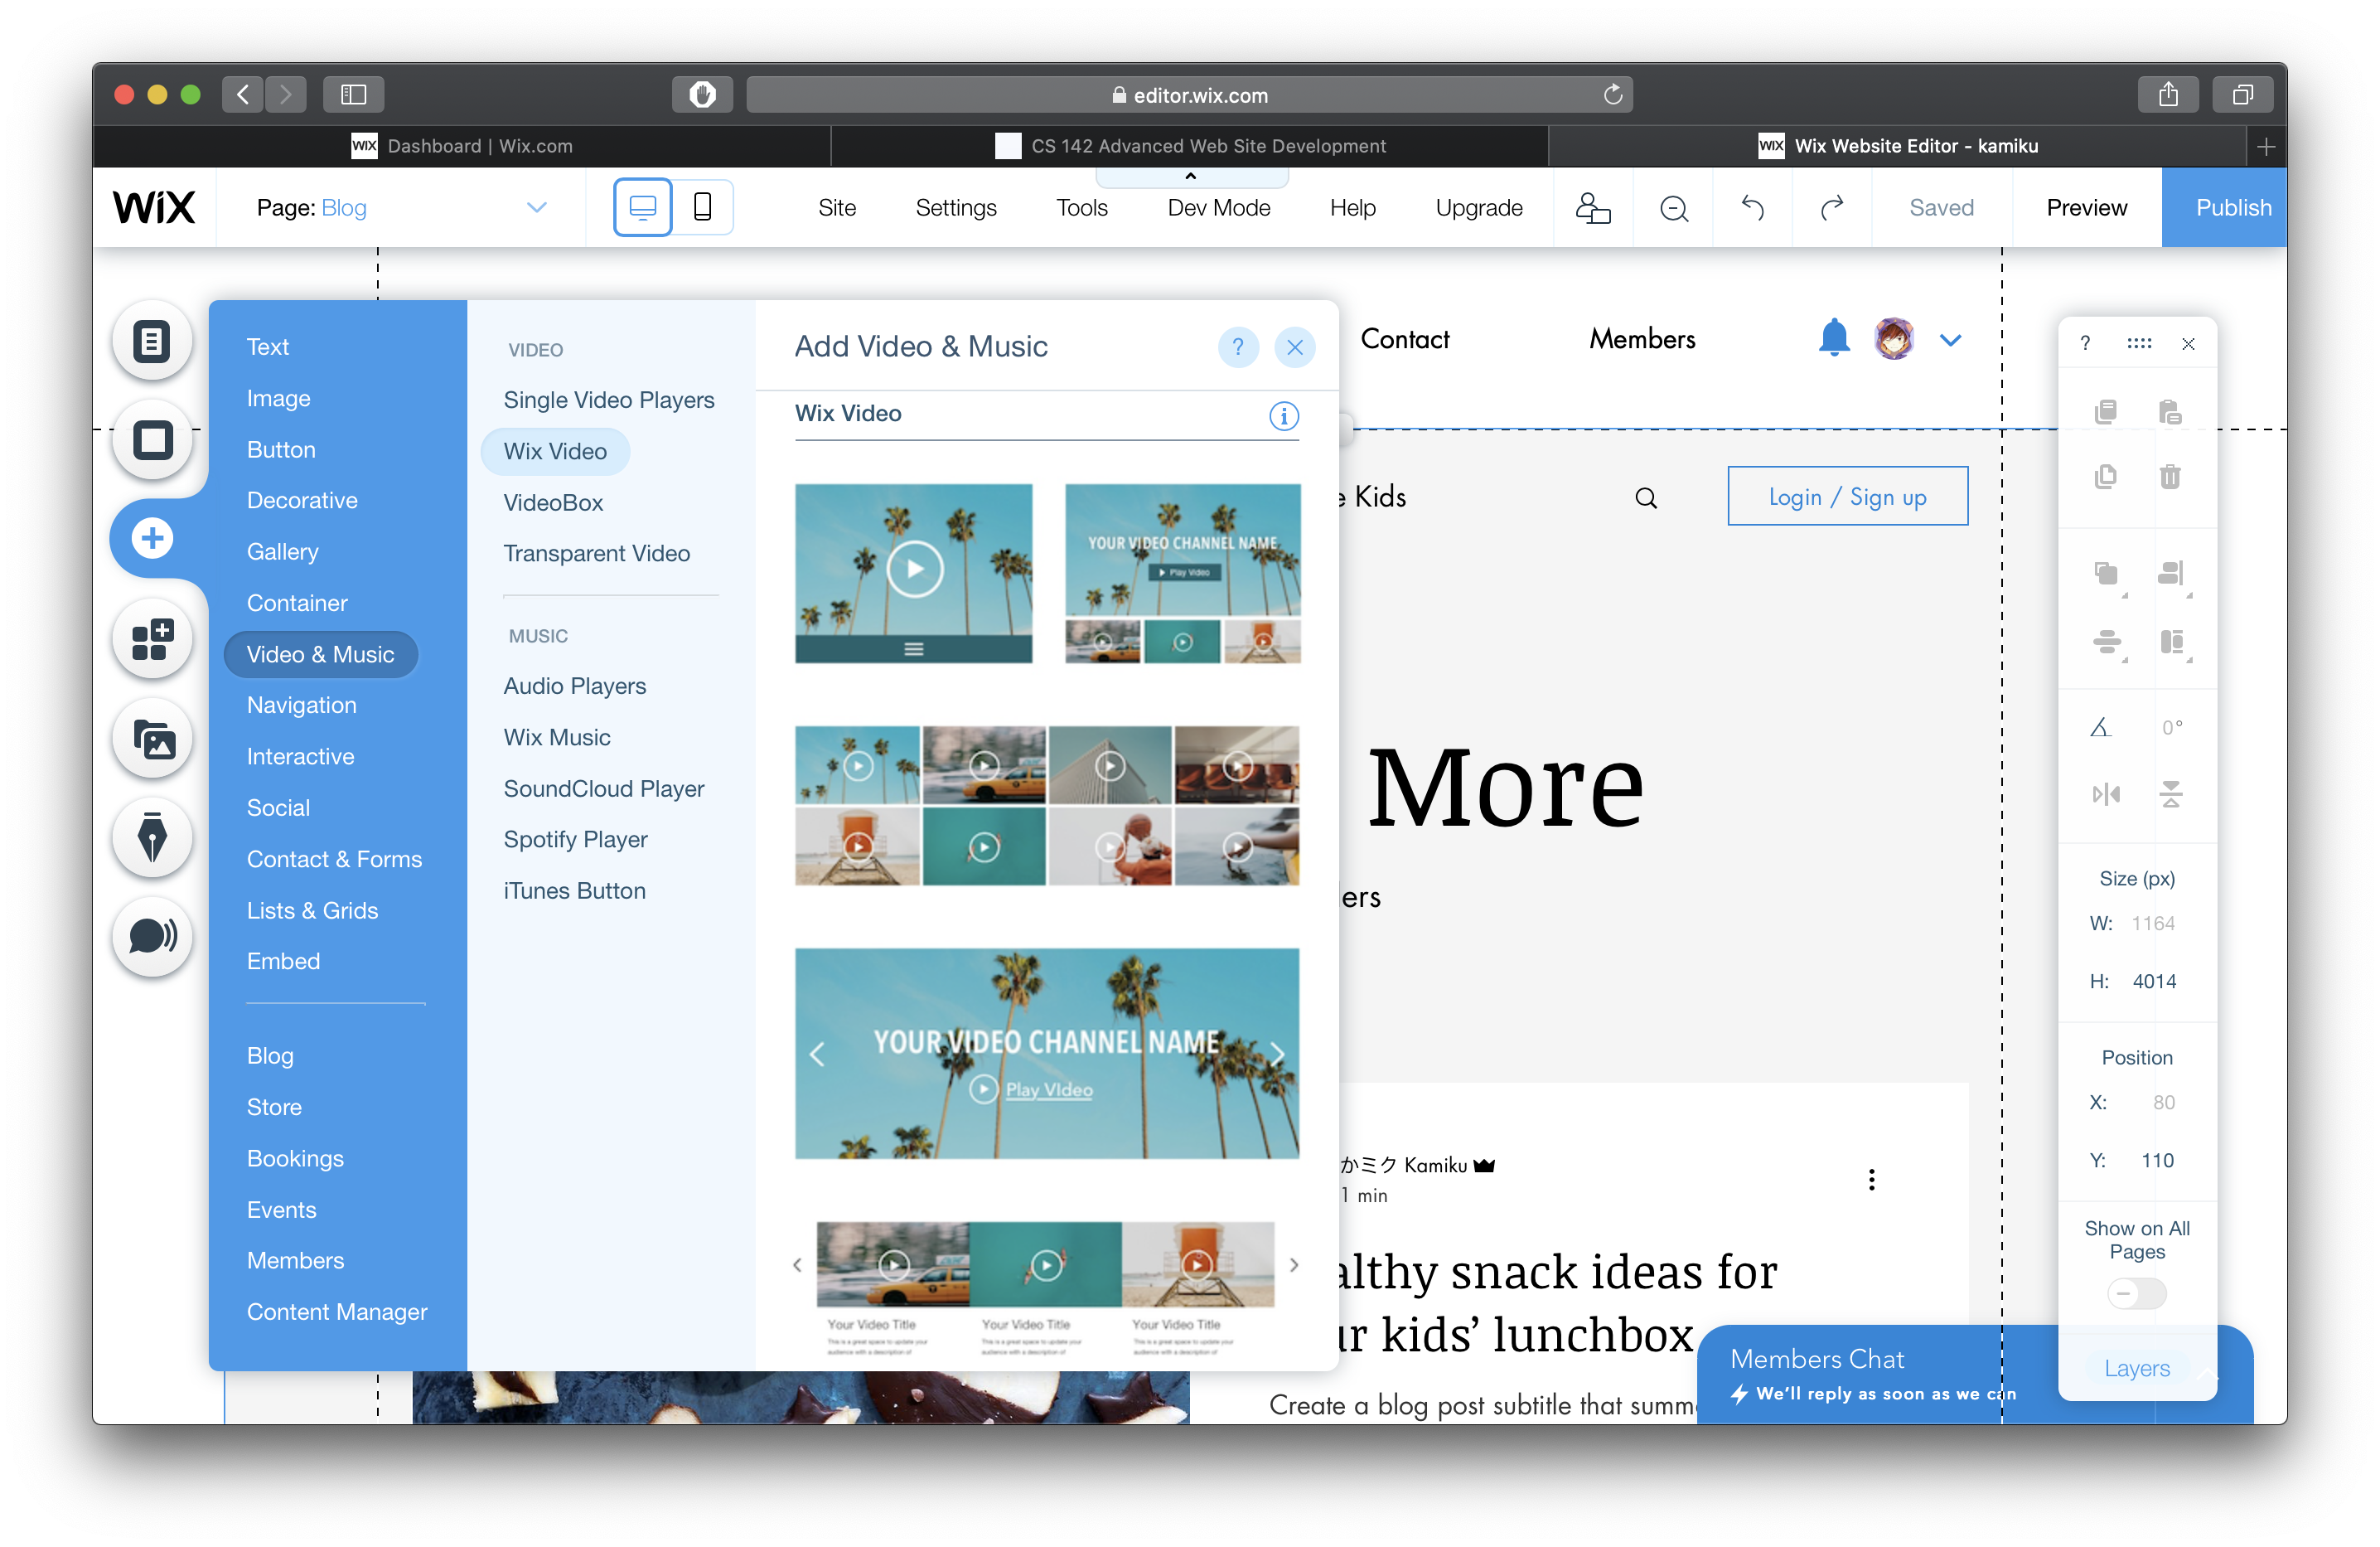The image size is (2380, 1547).
Task: Click the Add elements plus icon
Action: pos(152,538)
